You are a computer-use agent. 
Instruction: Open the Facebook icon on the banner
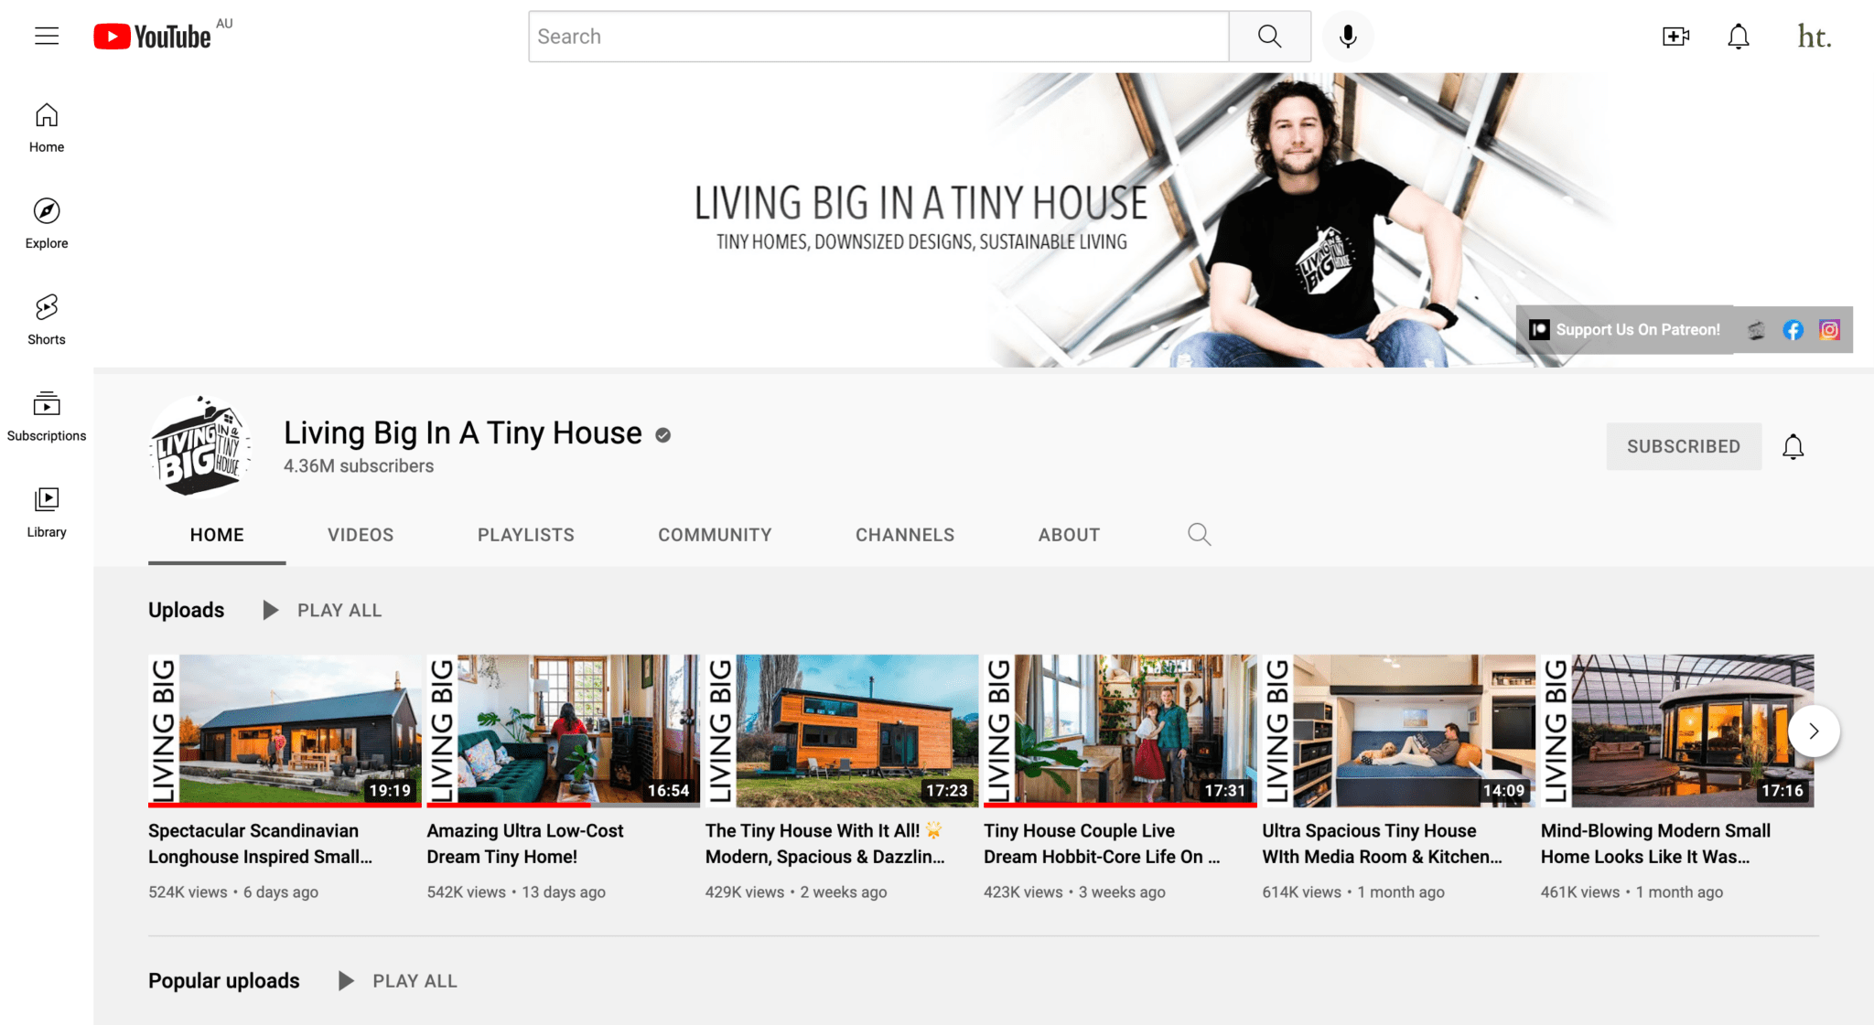pyautogui.click(x=1793, y=330)
